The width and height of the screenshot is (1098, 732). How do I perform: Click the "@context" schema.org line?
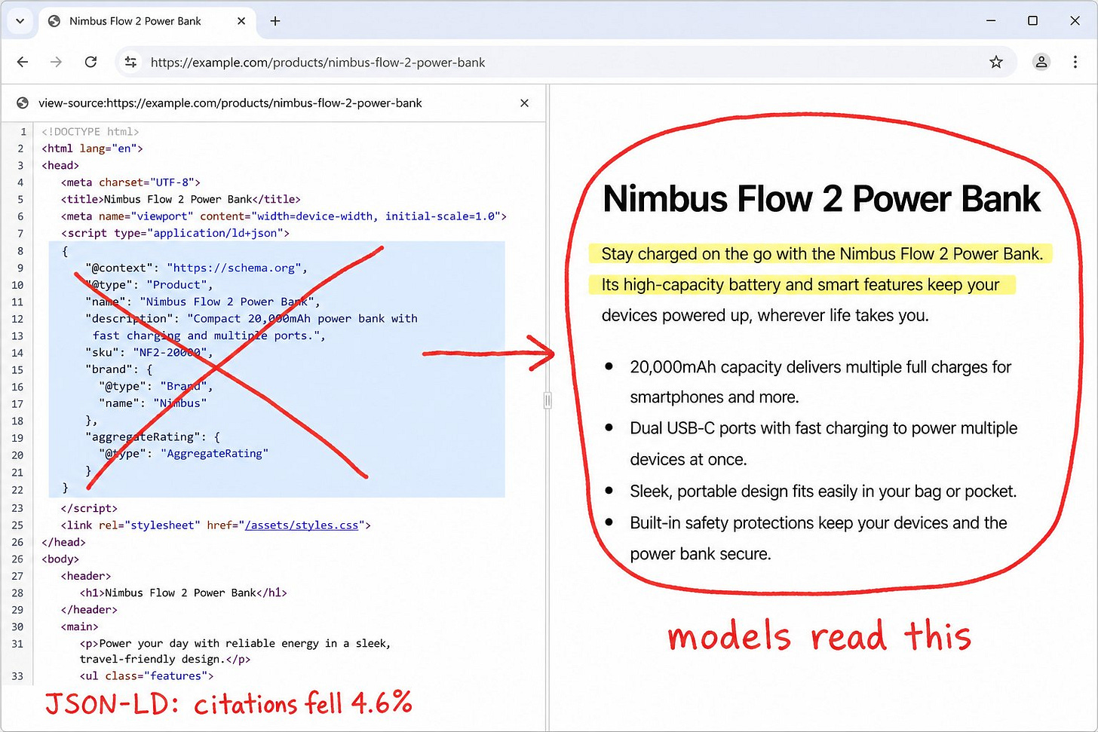coord(196,268)
